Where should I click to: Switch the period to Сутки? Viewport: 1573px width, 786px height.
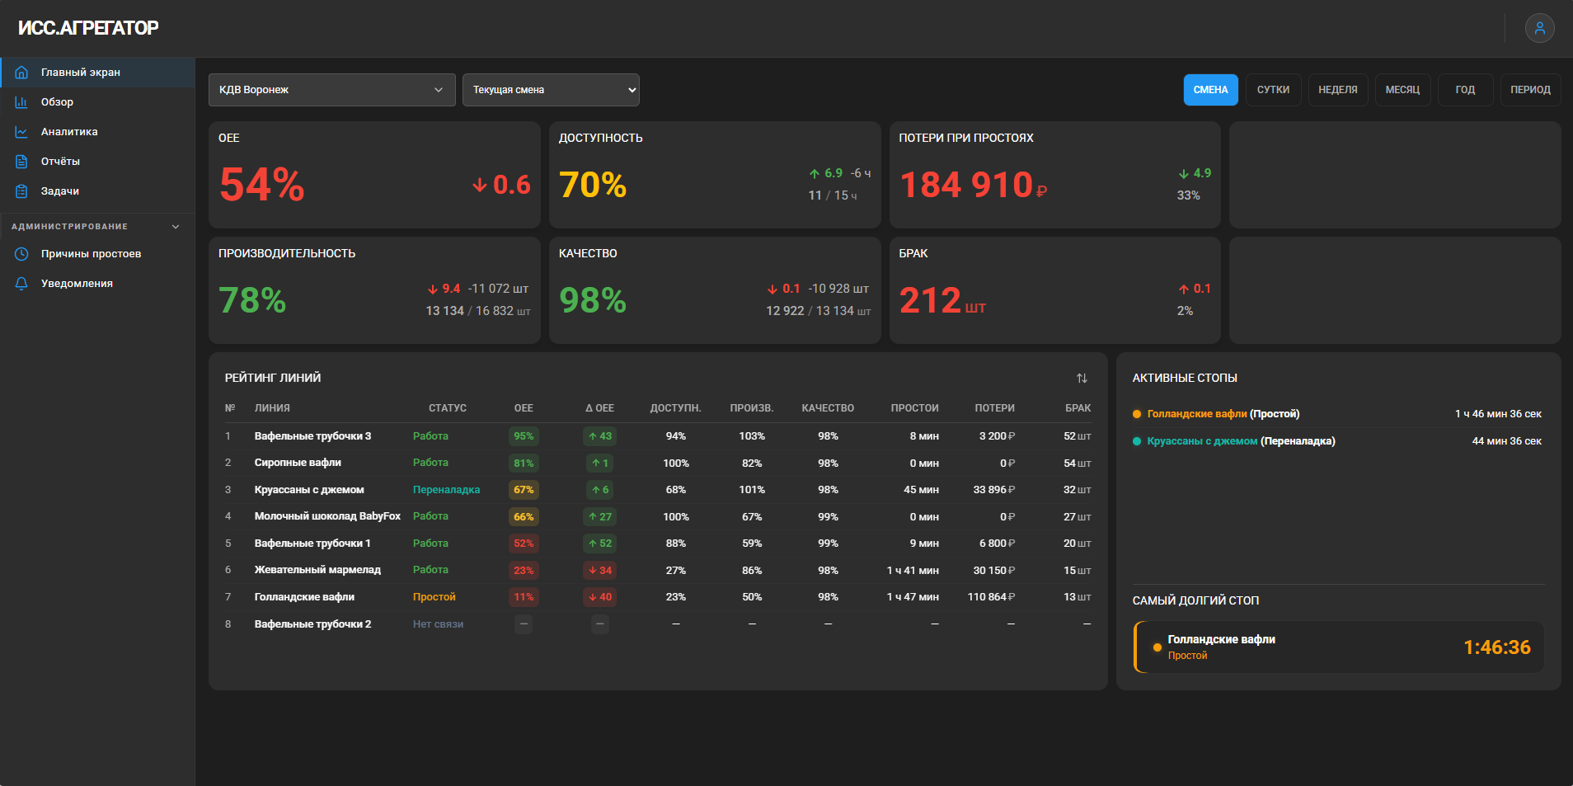[1273, 90]
